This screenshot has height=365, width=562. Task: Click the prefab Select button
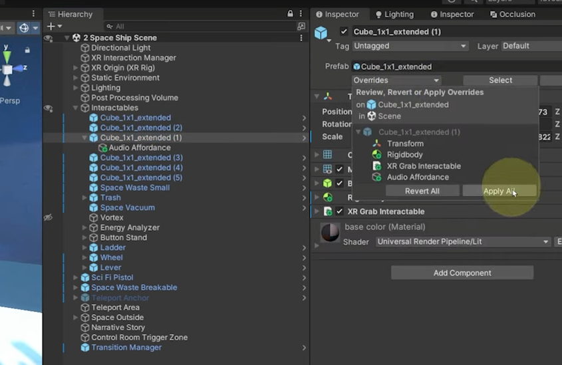[x=500, y=80]
